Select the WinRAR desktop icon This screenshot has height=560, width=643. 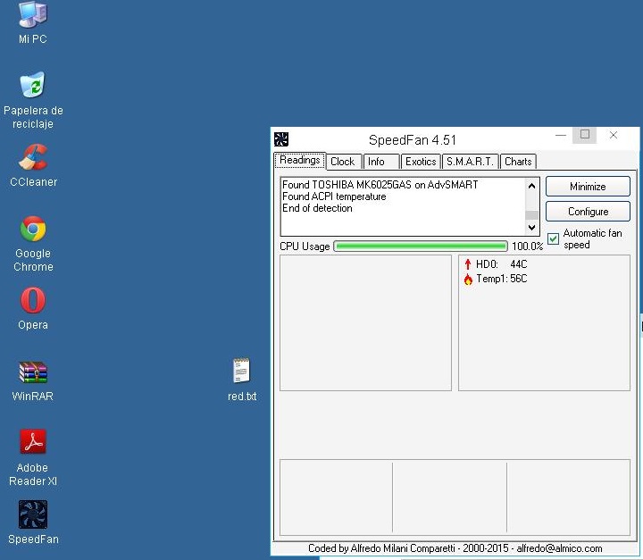click(33, 380)
